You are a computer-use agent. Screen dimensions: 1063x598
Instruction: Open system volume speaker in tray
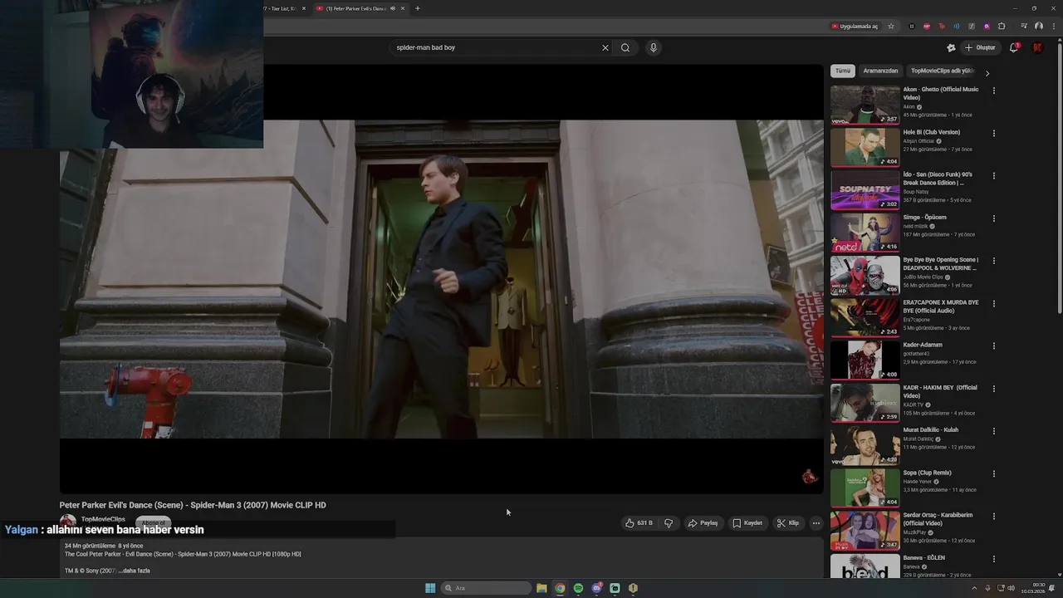click(x=1011, y=588)
